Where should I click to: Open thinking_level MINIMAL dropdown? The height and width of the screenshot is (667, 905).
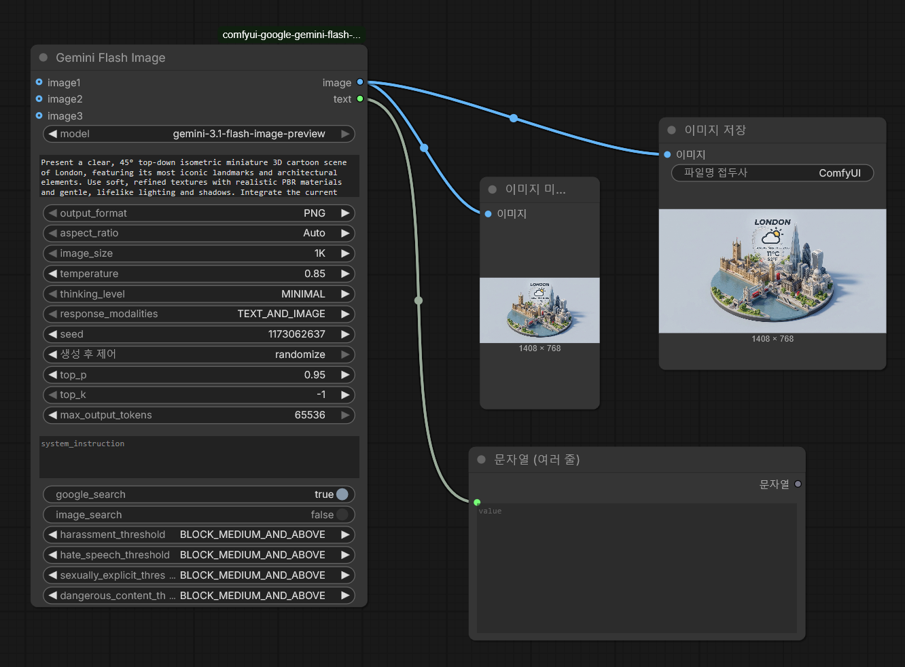pos(199,294)
